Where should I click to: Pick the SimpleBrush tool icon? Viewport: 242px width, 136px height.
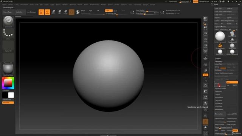(220, 46)
